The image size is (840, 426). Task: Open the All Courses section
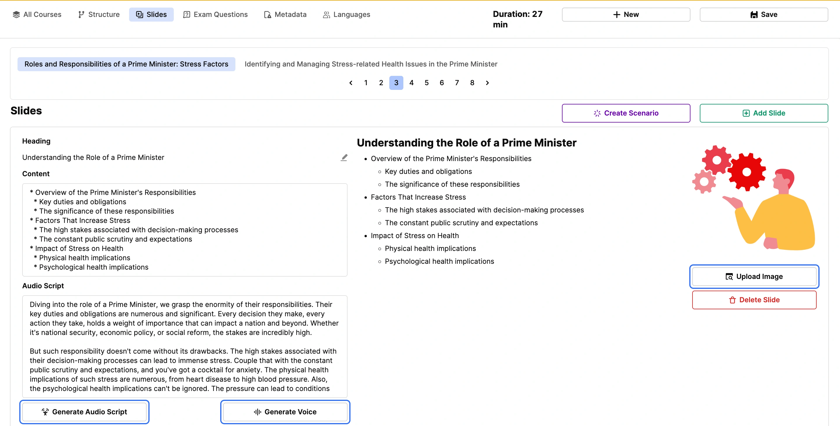(37, 14)
